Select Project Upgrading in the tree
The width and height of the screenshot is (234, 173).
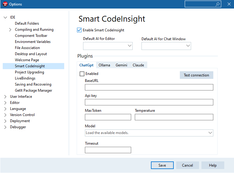pyautogui.click(x=30, y=72)
